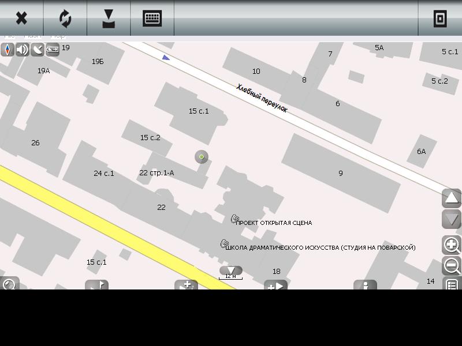Click the download arrow toolbar button
The height and width of the screenshot is (346, 462).
[x=109, y=18]
